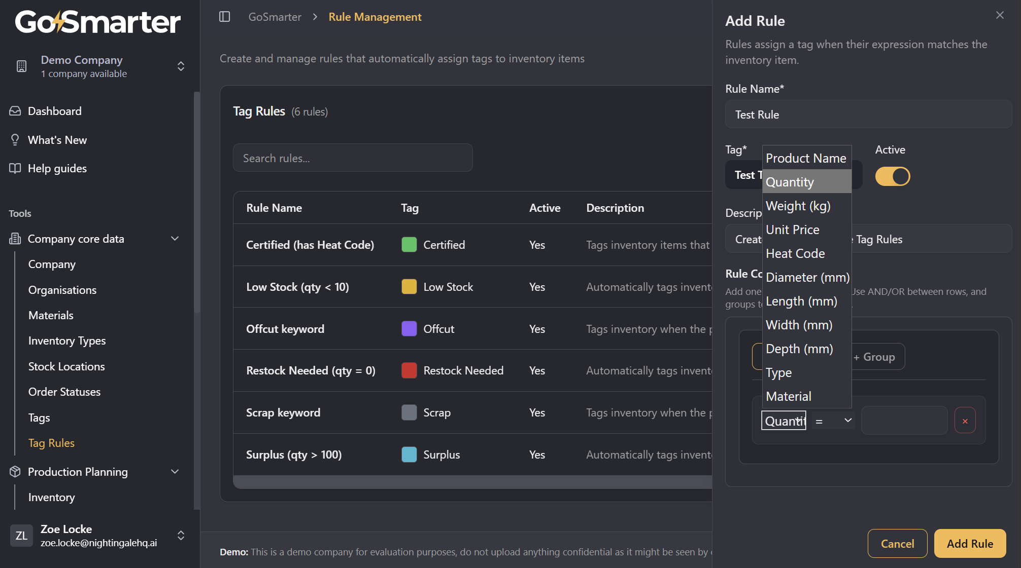Open the equals operator dropdown
Viewport: 1021px width, 568px height.
point(833,421)
